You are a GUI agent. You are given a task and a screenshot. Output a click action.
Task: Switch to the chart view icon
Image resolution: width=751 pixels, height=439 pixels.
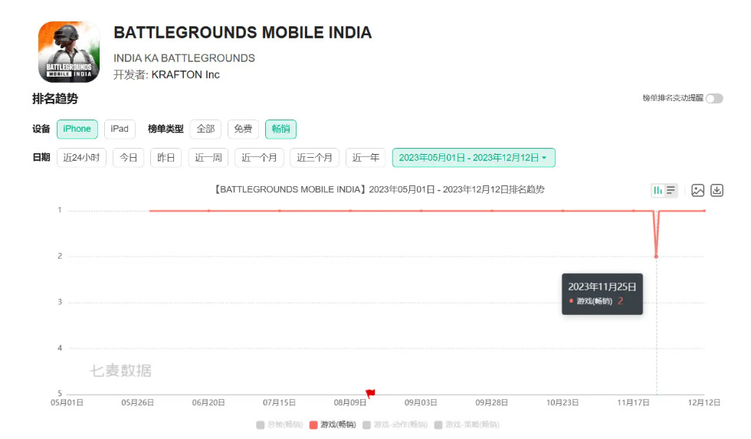click(x=658, y=191)
